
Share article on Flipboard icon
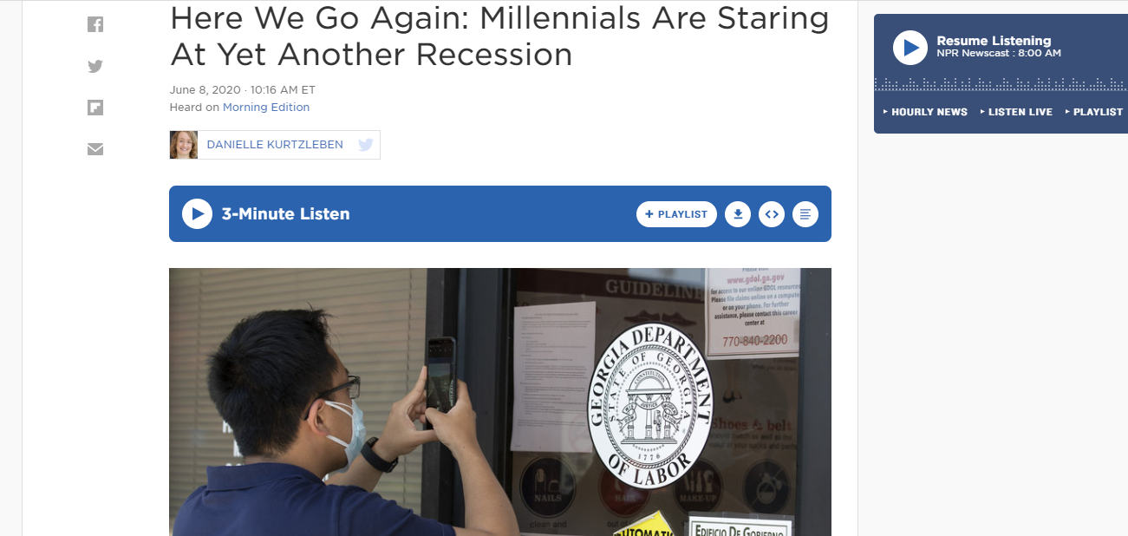tap(95, 108)
